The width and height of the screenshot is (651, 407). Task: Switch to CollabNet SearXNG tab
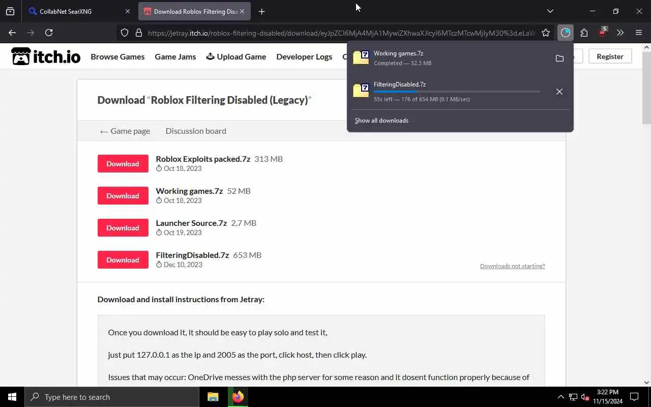pyautogui.click(x=79, y=11)
